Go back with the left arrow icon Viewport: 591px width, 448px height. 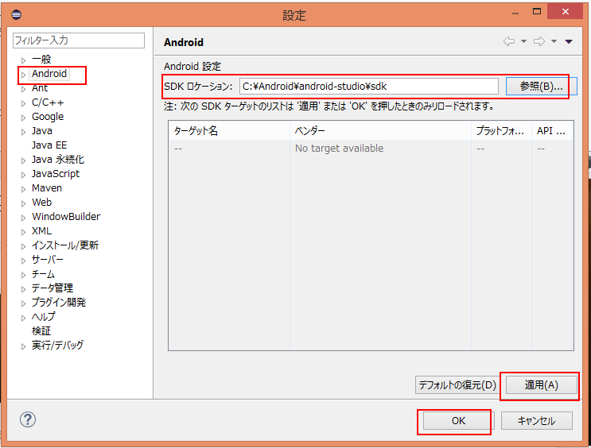coord(509,41)
